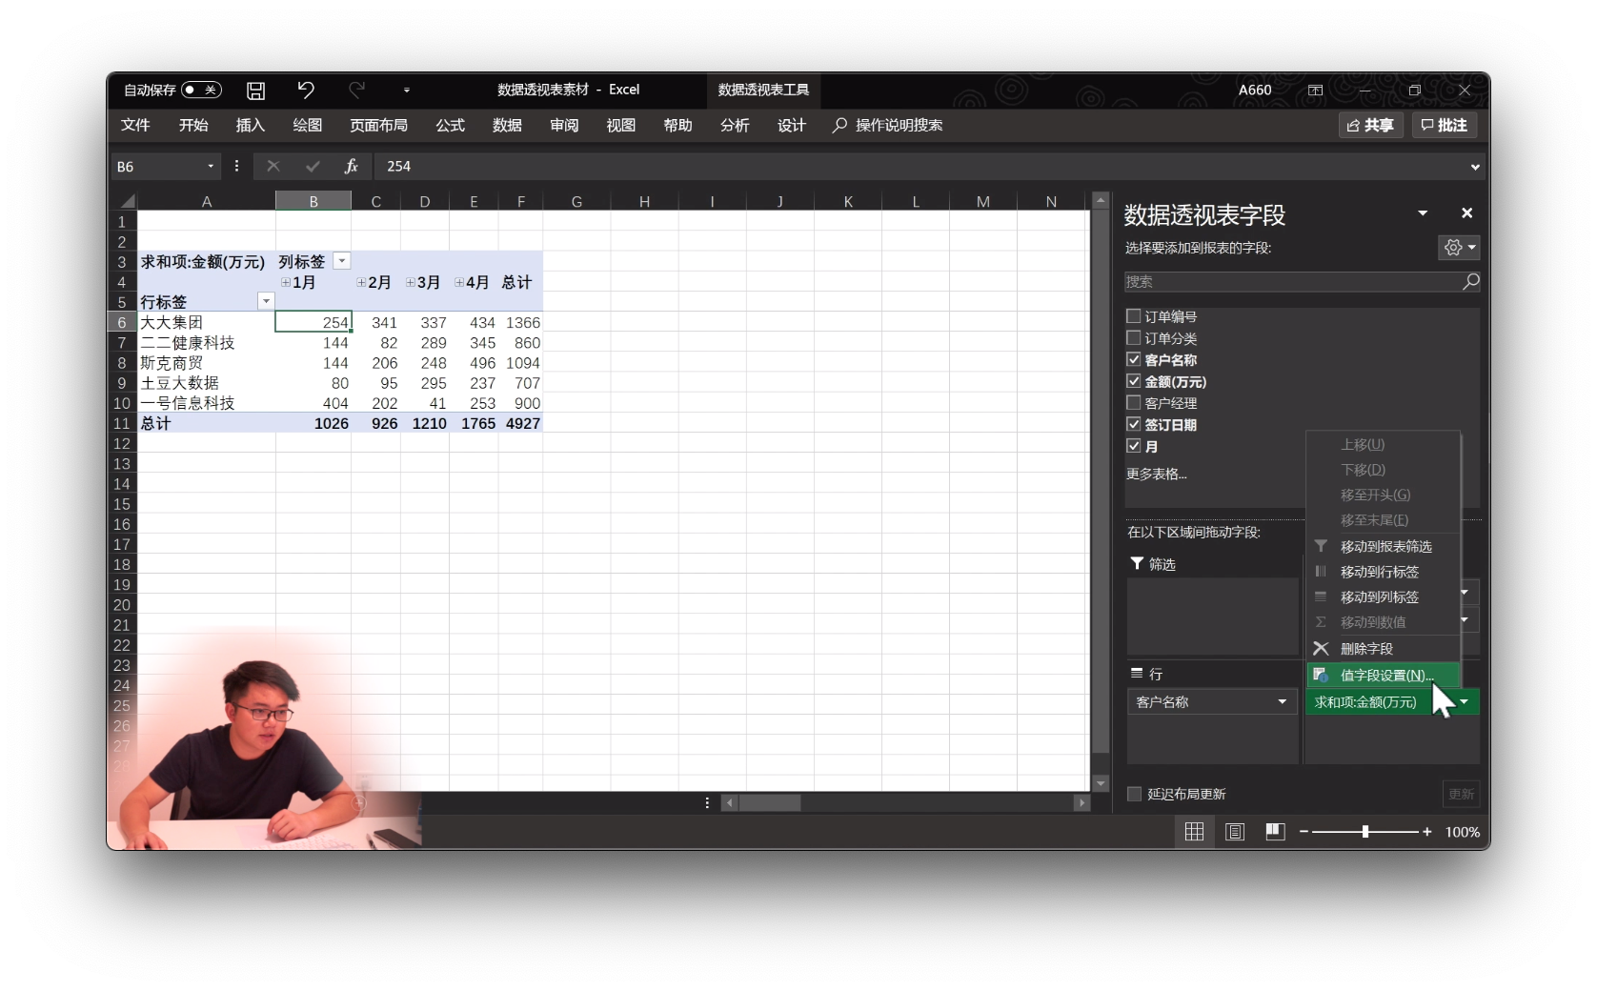Close the PivotTable fields pane
1597x991 pixels.
point(1467,212)
